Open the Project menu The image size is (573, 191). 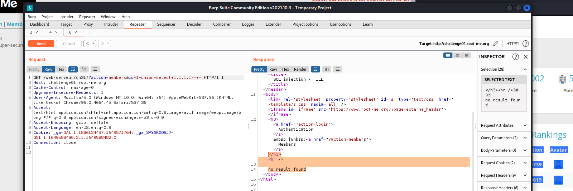(x=47, y=17)
